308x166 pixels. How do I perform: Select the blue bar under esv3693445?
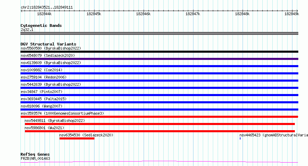click(x=159, y=102)
